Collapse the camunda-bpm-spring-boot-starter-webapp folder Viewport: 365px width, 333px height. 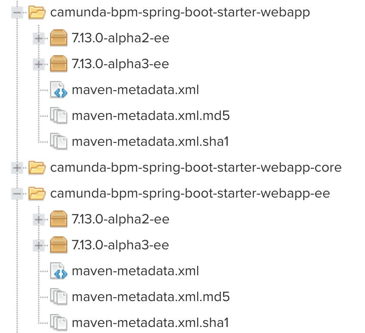17,13
